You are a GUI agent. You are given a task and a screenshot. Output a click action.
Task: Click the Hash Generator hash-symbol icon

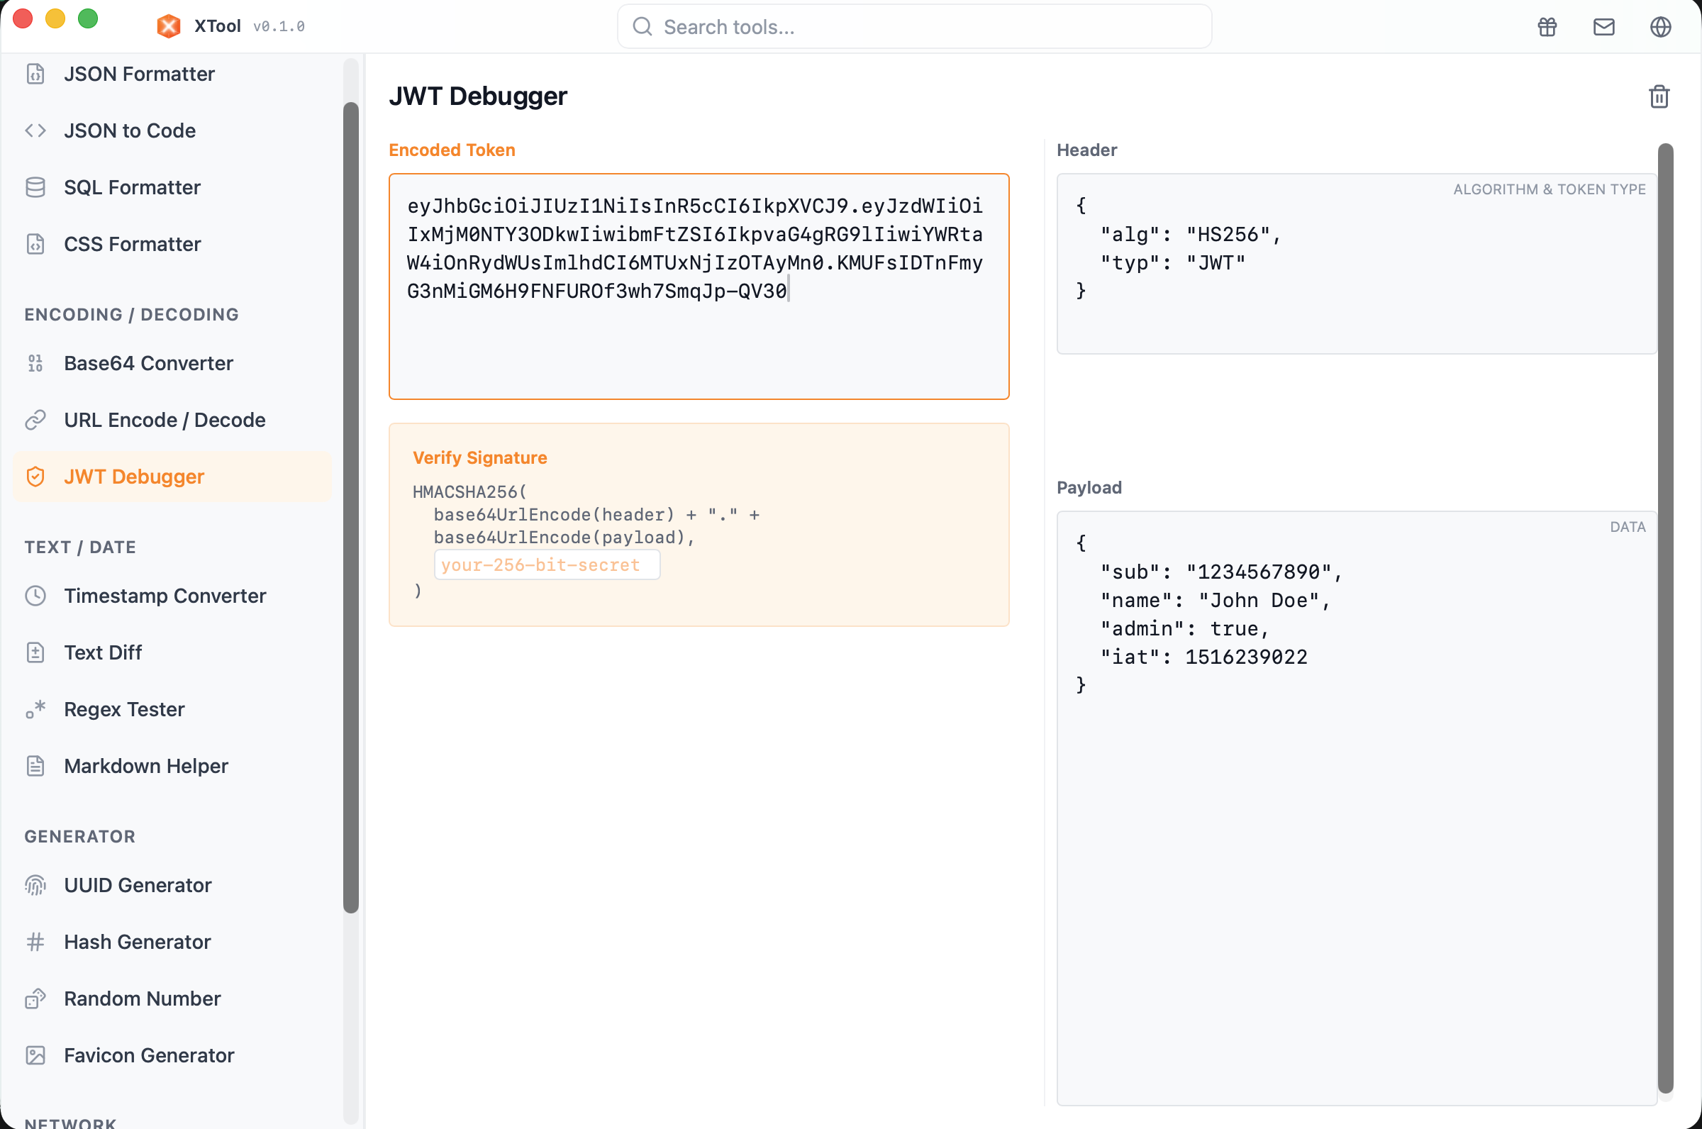tap(35, 942)
